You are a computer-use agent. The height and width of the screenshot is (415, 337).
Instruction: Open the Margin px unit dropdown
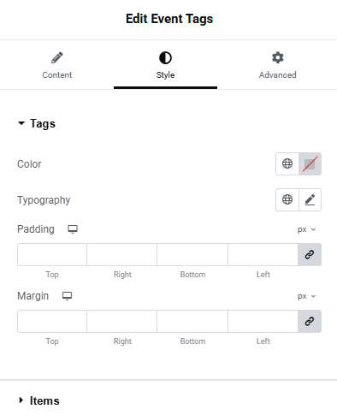click(x=307, y=296)
